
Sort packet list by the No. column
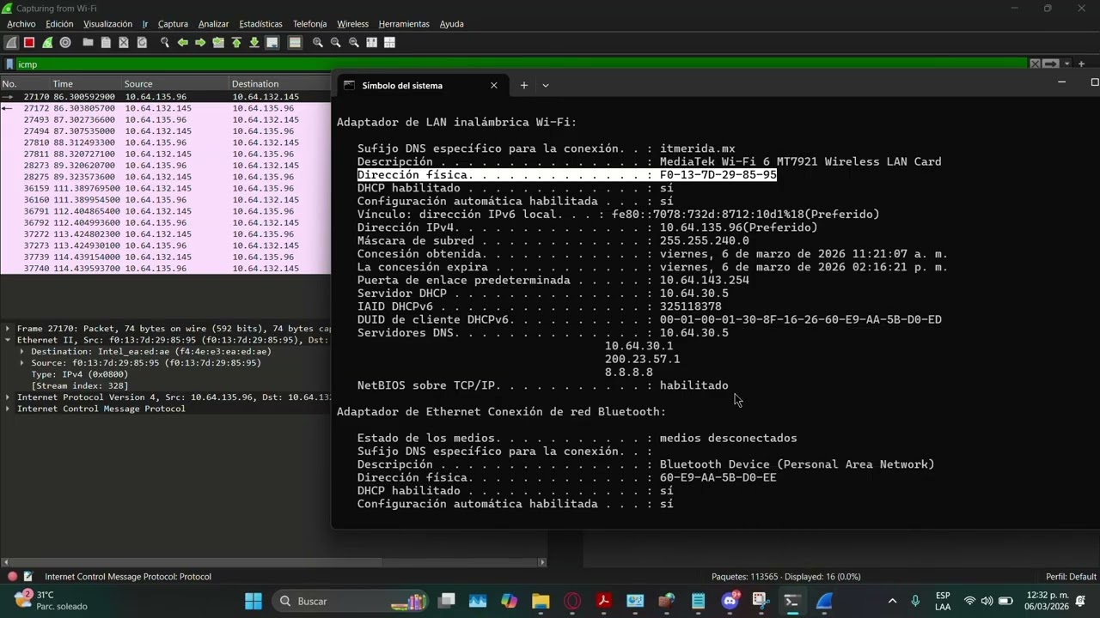[25, 84]
